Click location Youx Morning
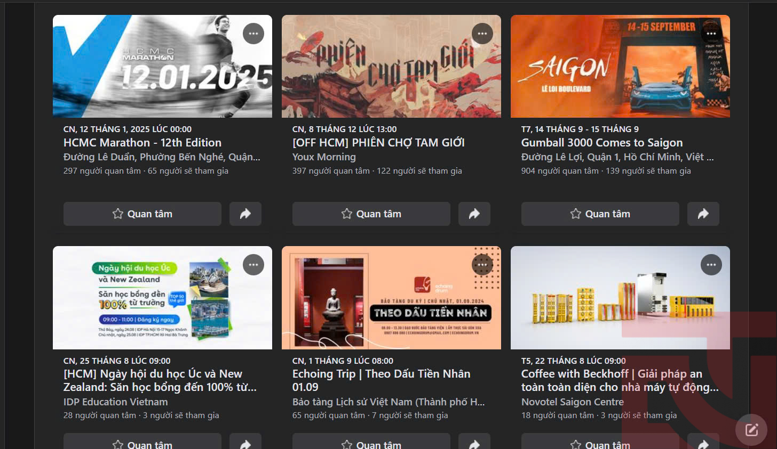This screenshot has height=449, width=777. 324,157
